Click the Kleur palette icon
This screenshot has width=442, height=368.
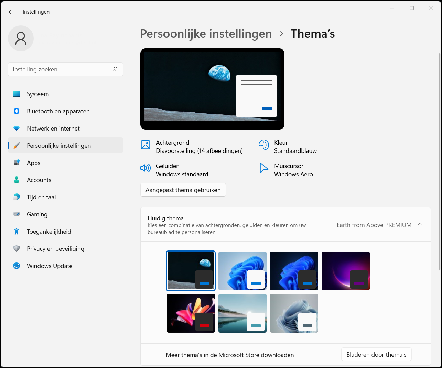tap(264, 145)
